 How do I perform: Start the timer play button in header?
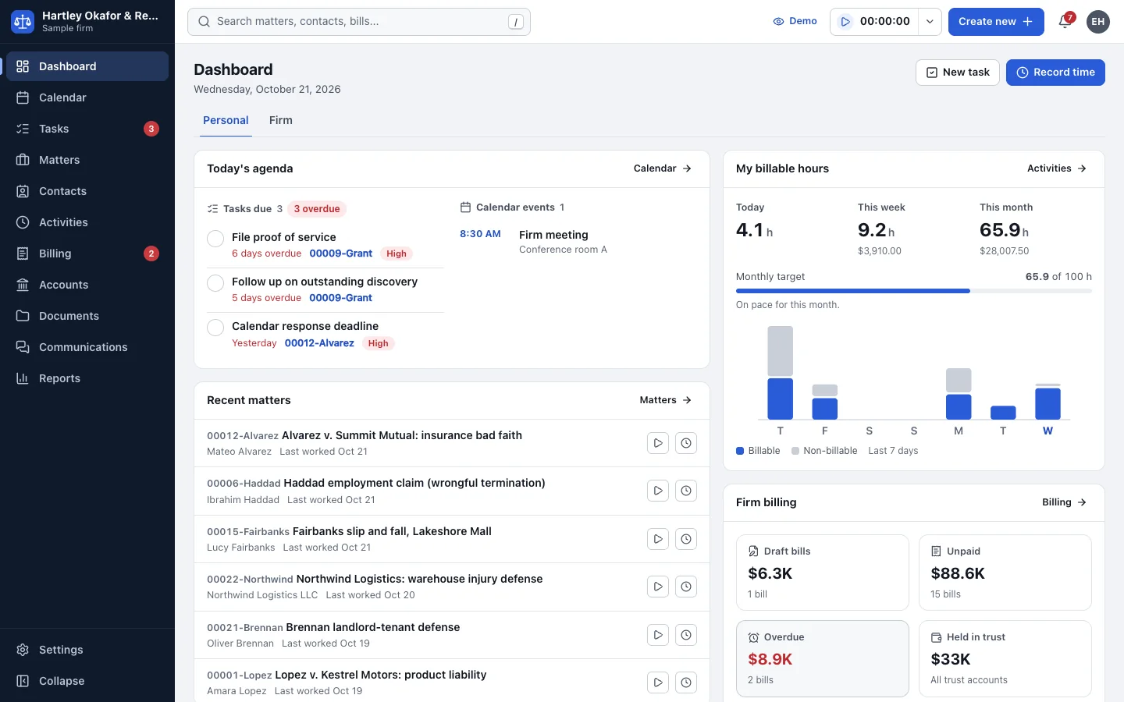(x=845, y=22)
